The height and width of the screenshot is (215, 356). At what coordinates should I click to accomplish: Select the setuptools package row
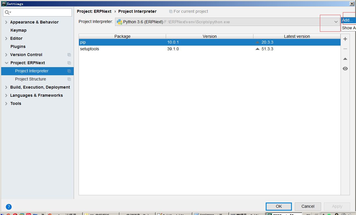[x=209, y=49]
